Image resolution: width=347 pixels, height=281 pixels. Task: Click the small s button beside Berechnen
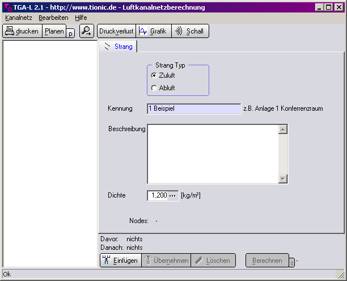pos(292,263)
